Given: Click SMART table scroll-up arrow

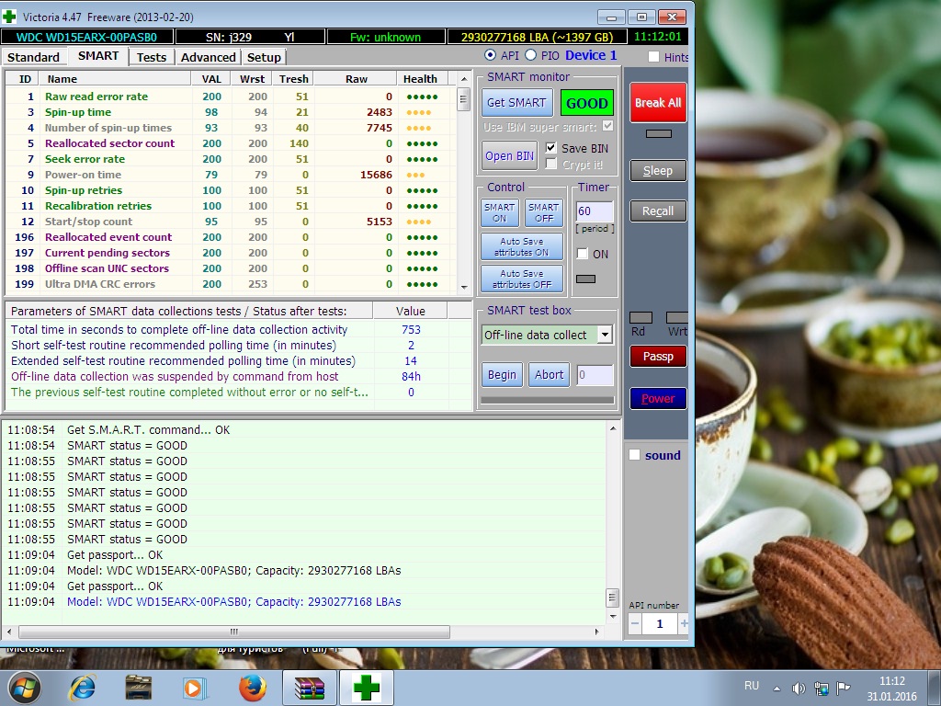Looking at the screenshot, I should 464,79.
